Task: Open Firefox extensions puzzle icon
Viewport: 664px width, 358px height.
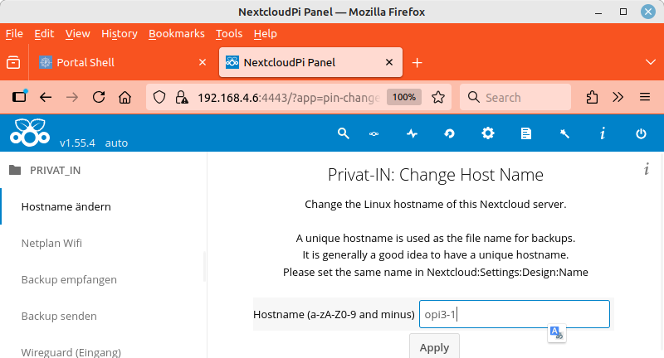Action: 592,97
